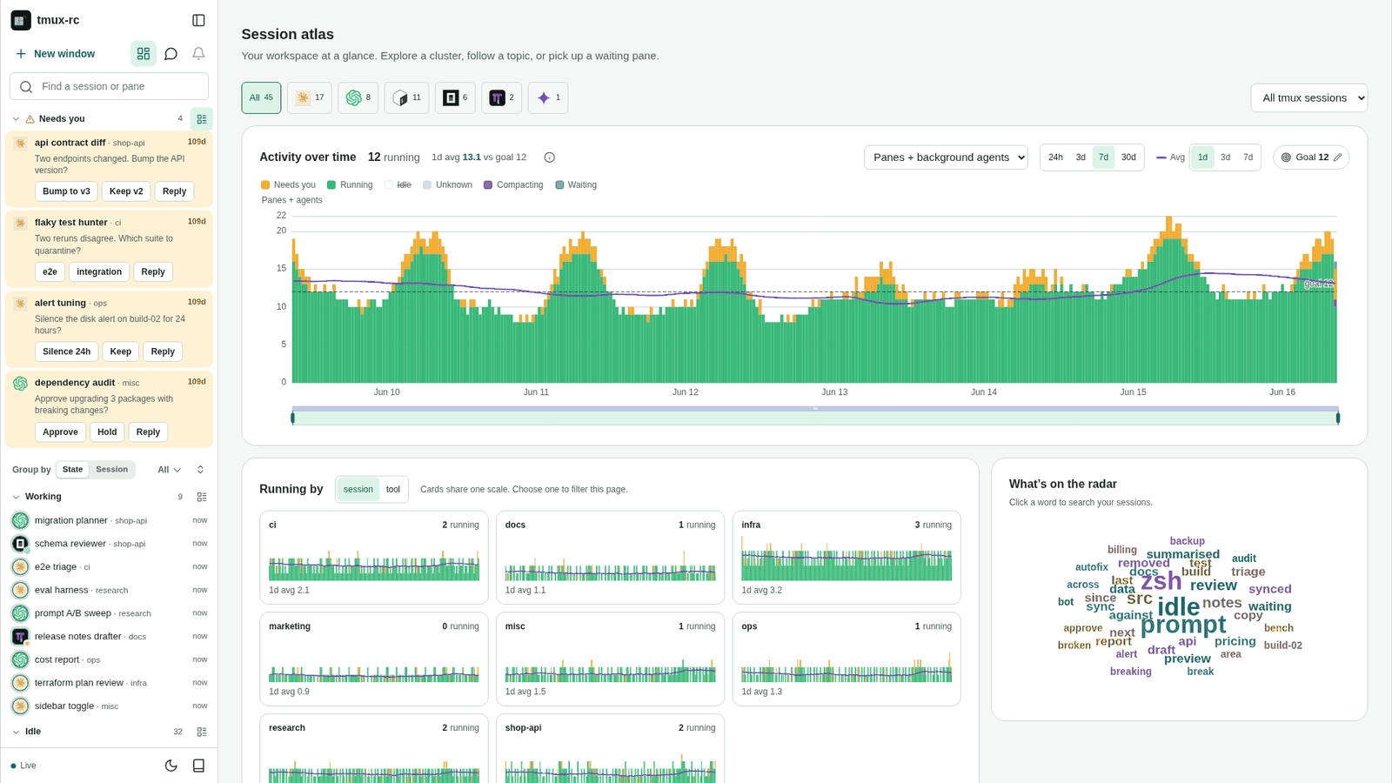Click the dependency audit card icon
This screenshot has width=1392, height=783.
20,384
